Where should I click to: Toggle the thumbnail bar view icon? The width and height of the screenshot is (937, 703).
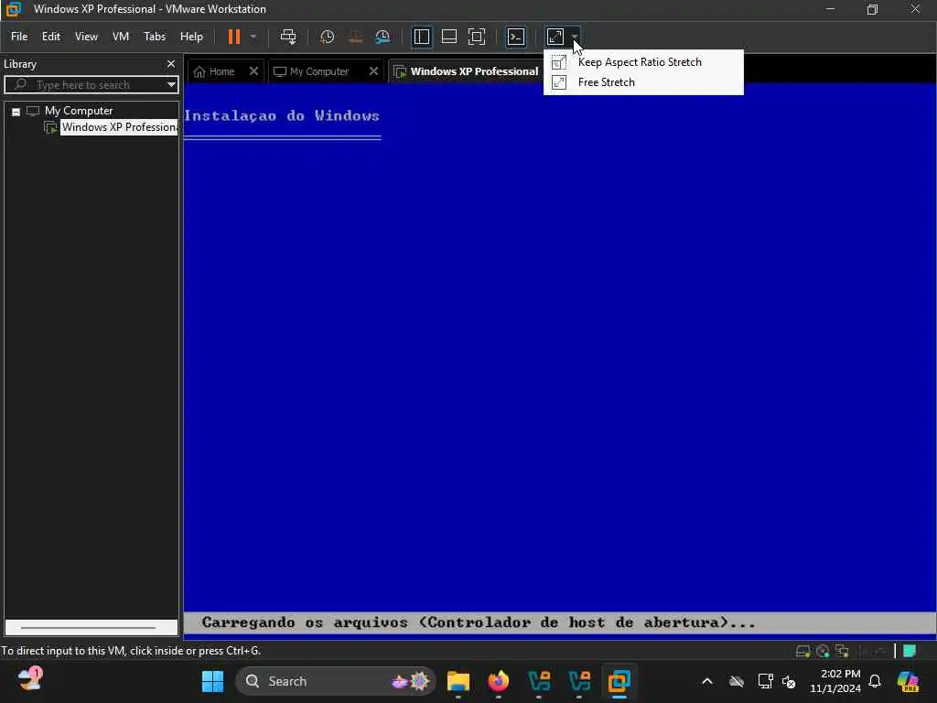448,37
